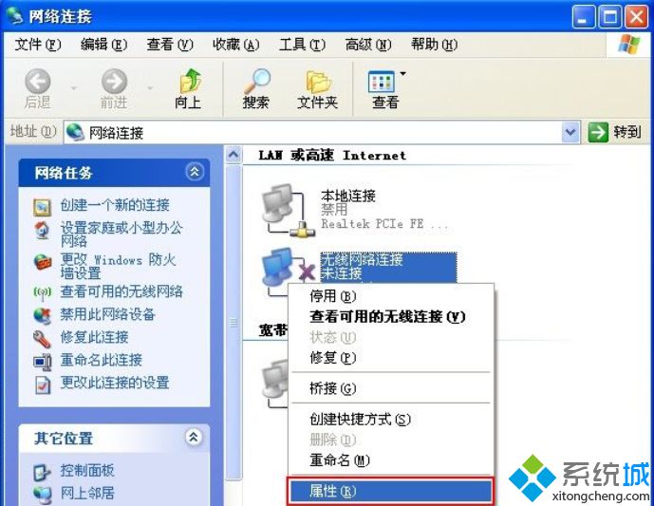654x506 pixels.
Task: Click the Up (向上) folder toolbar icon
Action: [190, 81]
